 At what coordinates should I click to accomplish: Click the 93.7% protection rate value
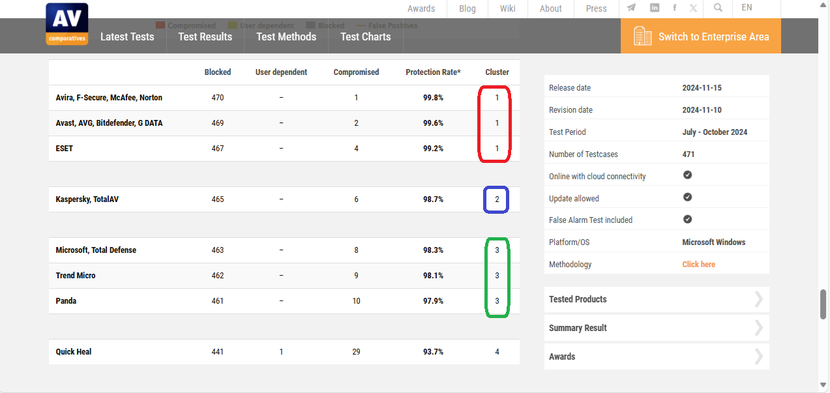pyautogui.click(x=433, y=351)
